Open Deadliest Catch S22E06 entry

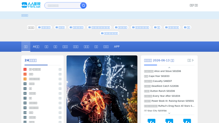(161, 86)
